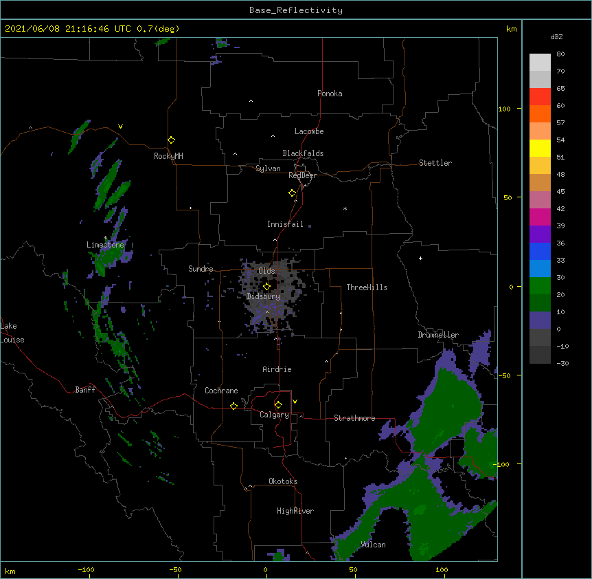Click the Didsbury label
The image size is (592, 579).
tap(263, 296)
